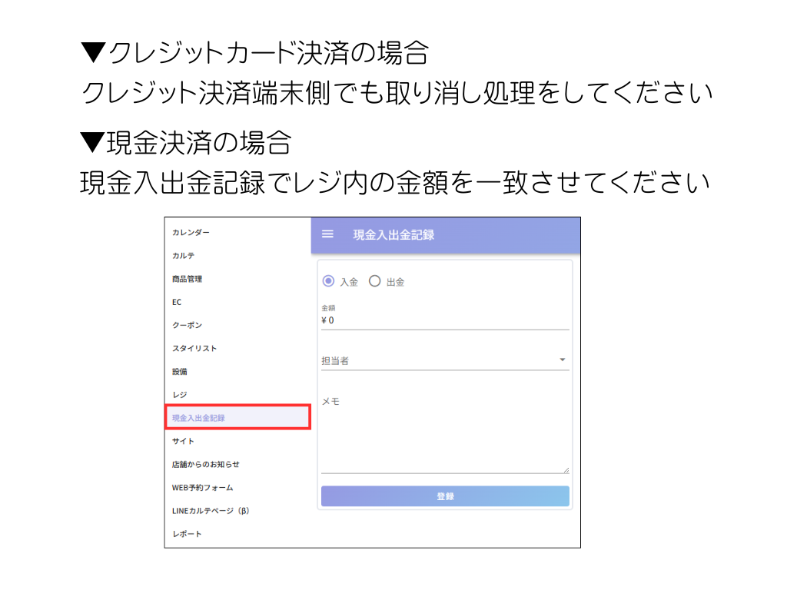Click the 現金入出金記録 header title

tap(393, 235)
